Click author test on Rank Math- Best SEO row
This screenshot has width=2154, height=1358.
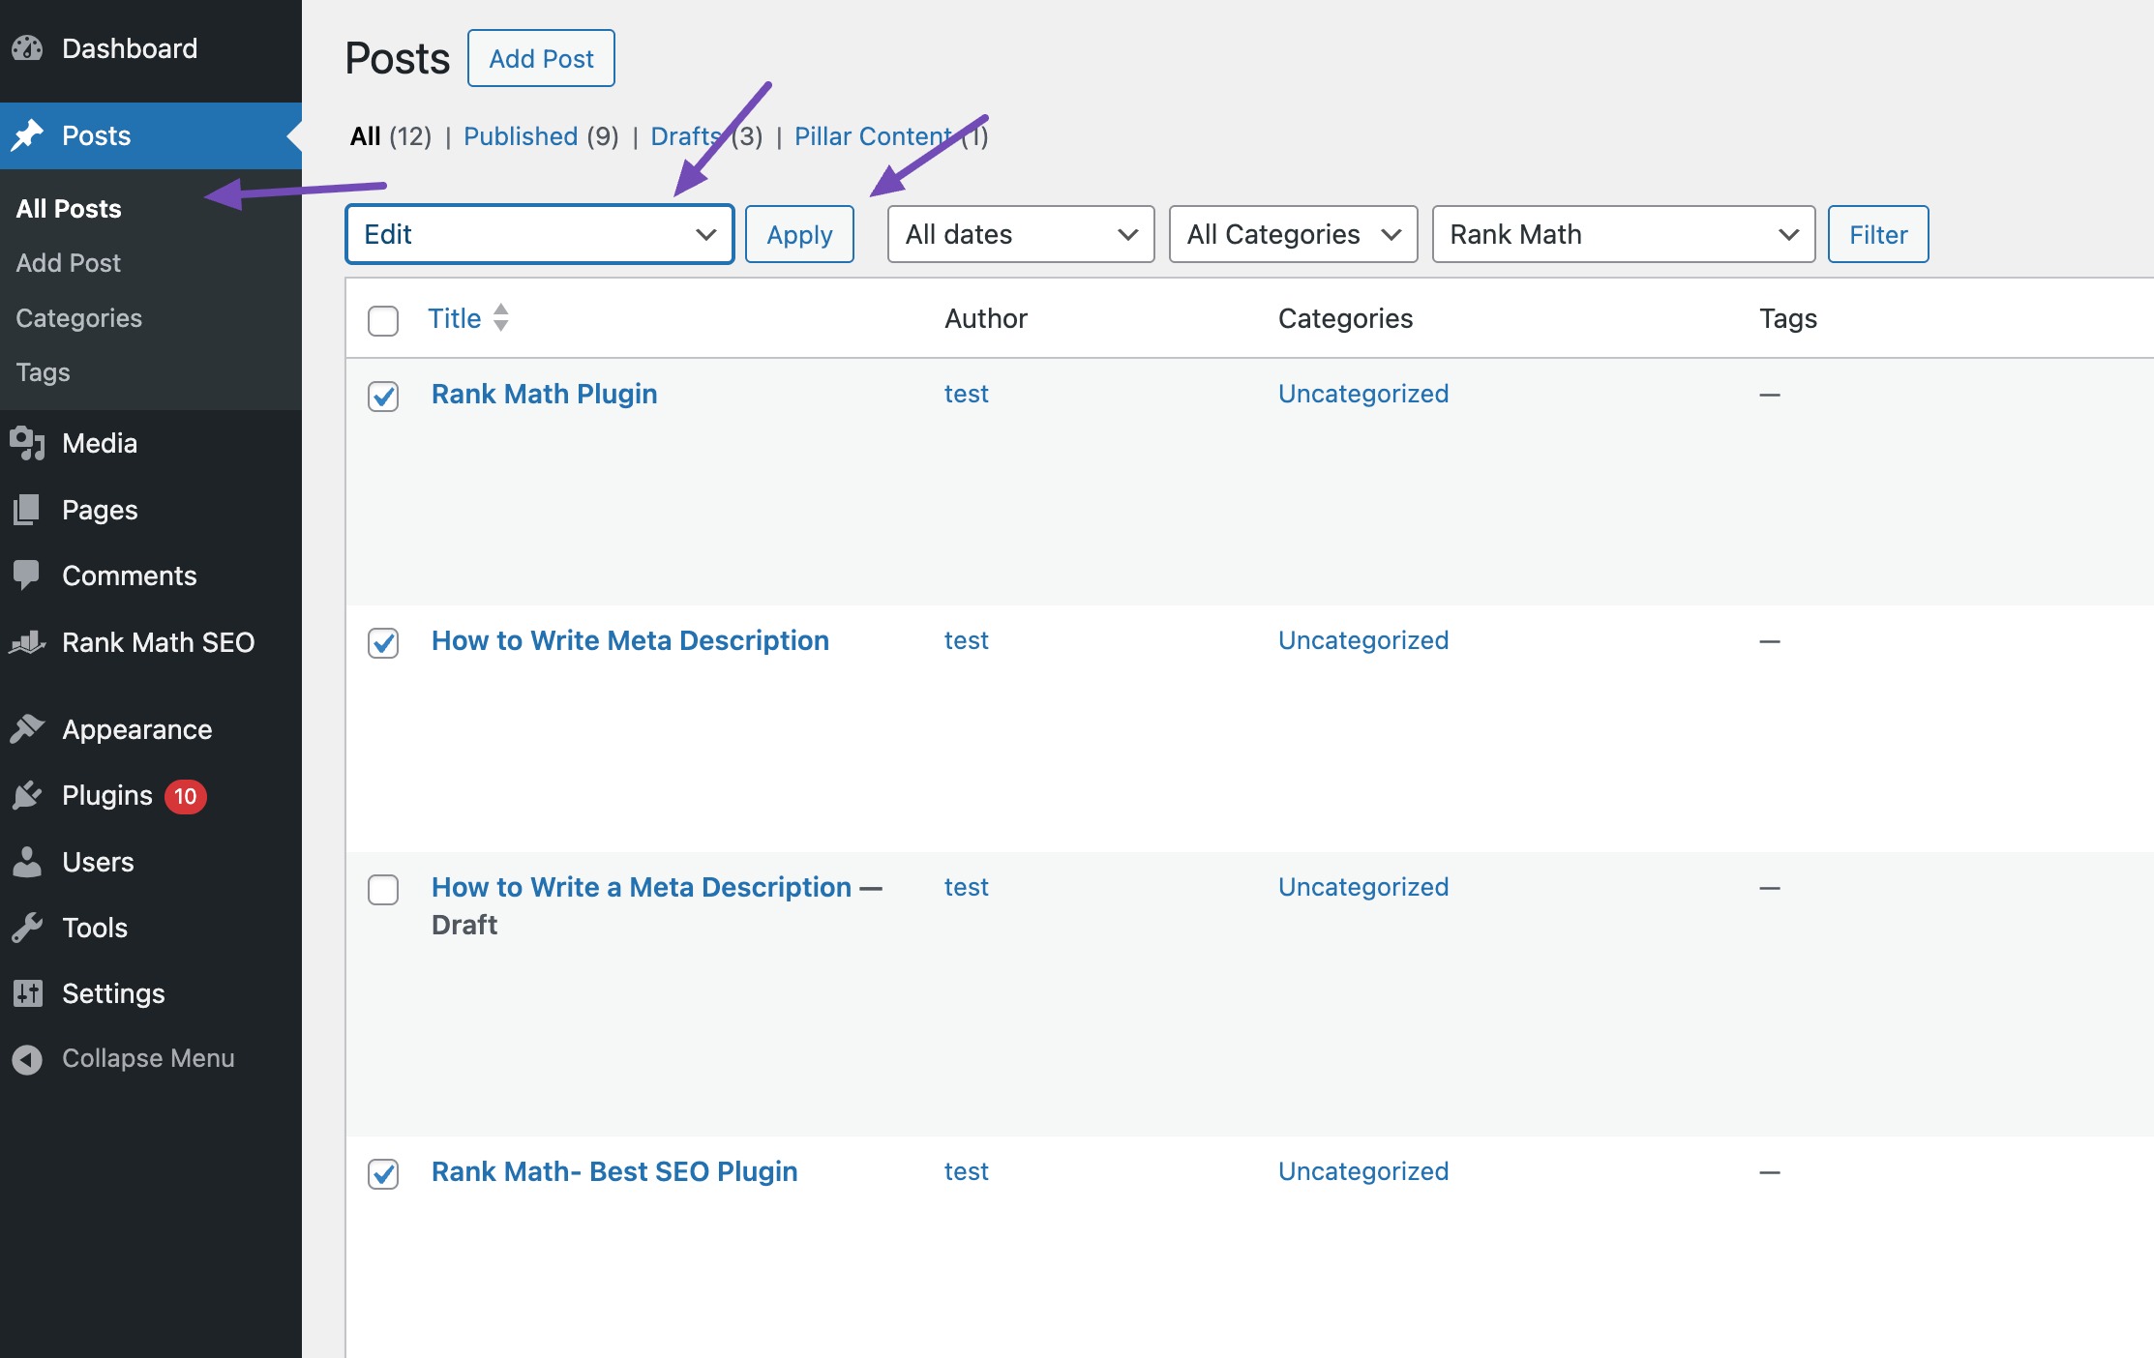(x=967, y=1171)
